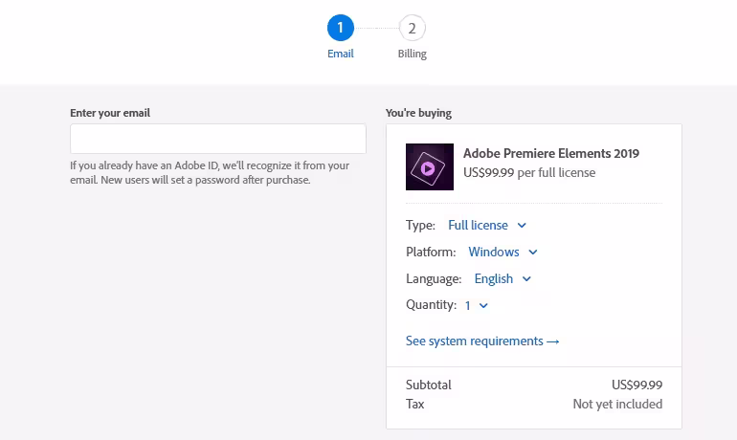Click the "Subtotal" label
The image size is (737, 440).
tap(429, 385)
